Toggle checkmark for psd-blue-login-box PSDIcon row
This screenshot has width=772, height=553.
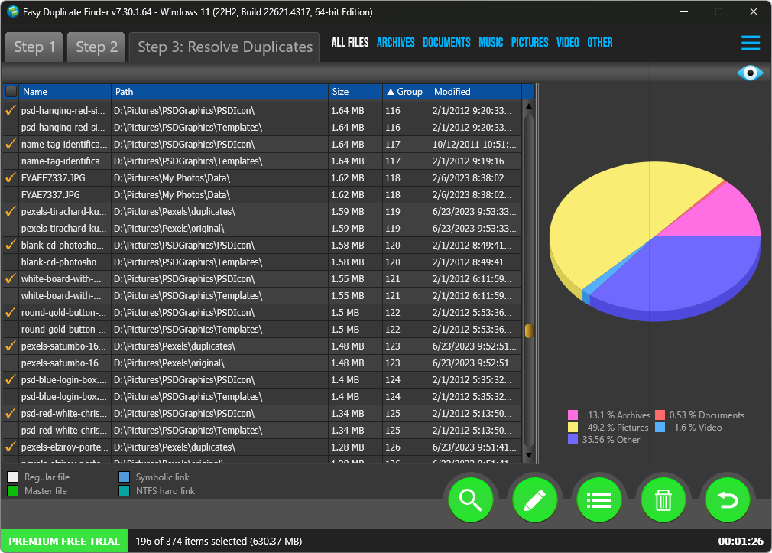click(x=11, y=379)
